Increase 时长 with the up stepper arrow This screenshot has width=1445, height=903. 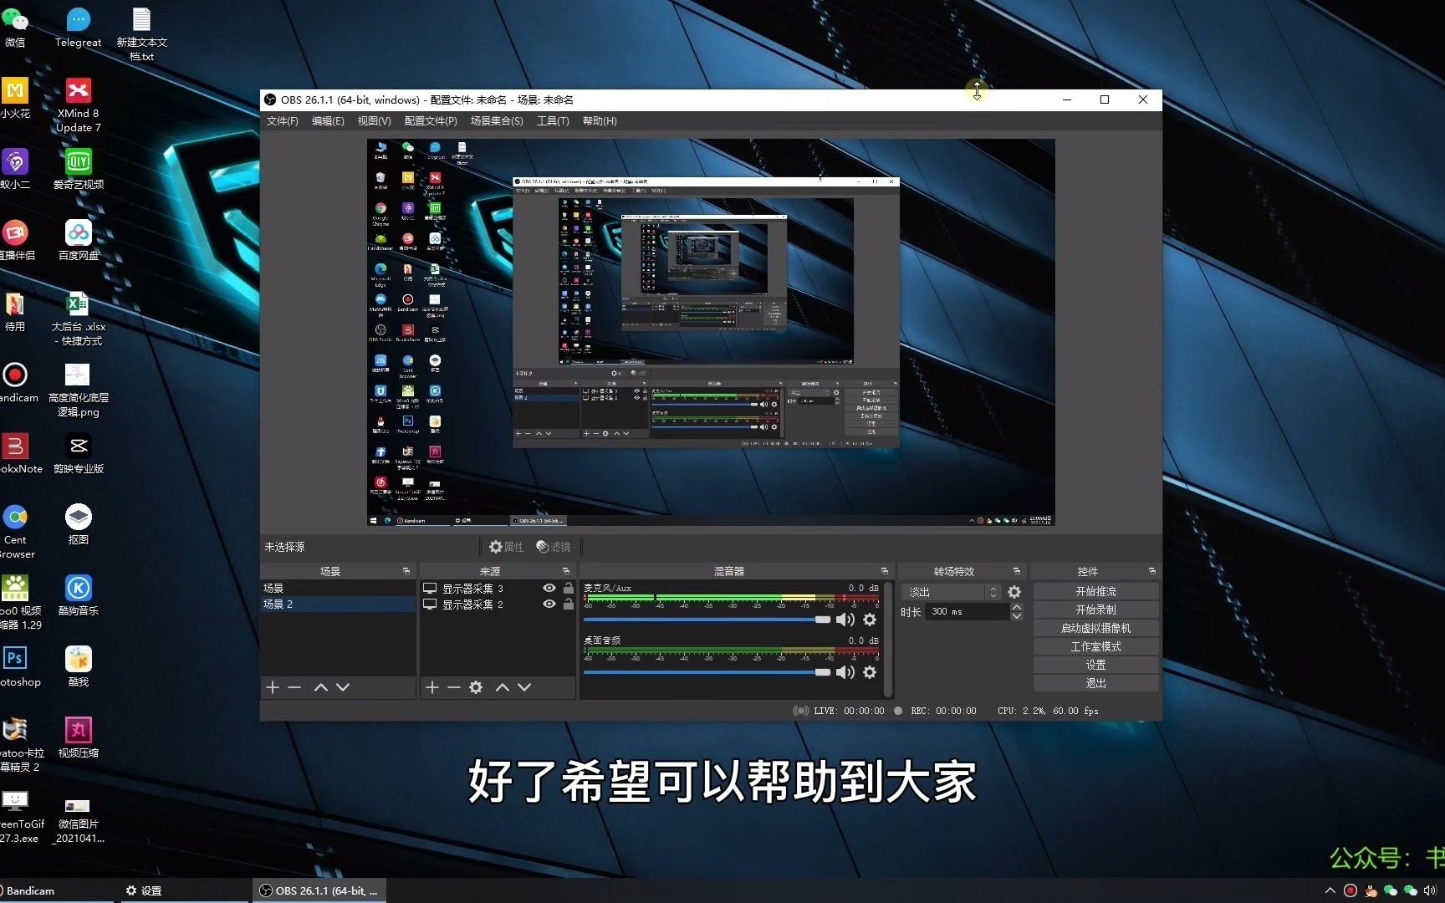tap(1017, 607)
